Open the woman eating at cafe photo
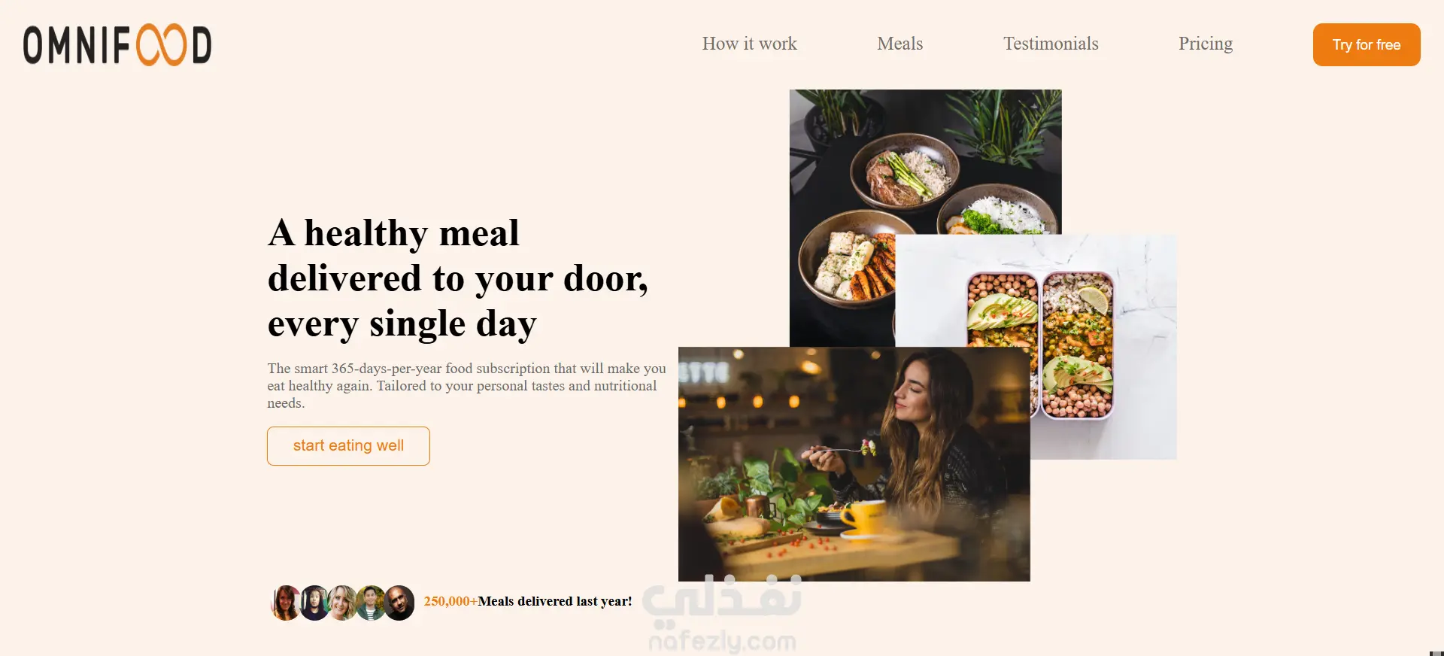 point(854,464)
